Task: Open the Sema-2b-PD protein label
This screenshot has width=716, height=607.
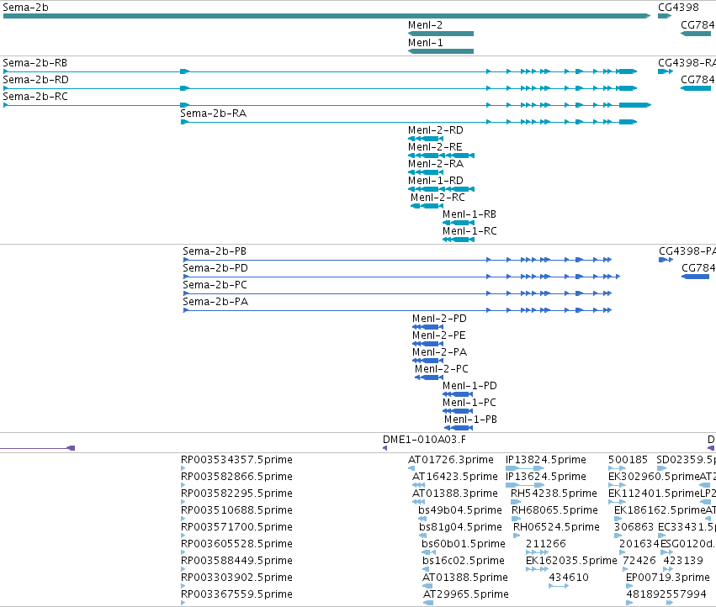Action: 215,268
